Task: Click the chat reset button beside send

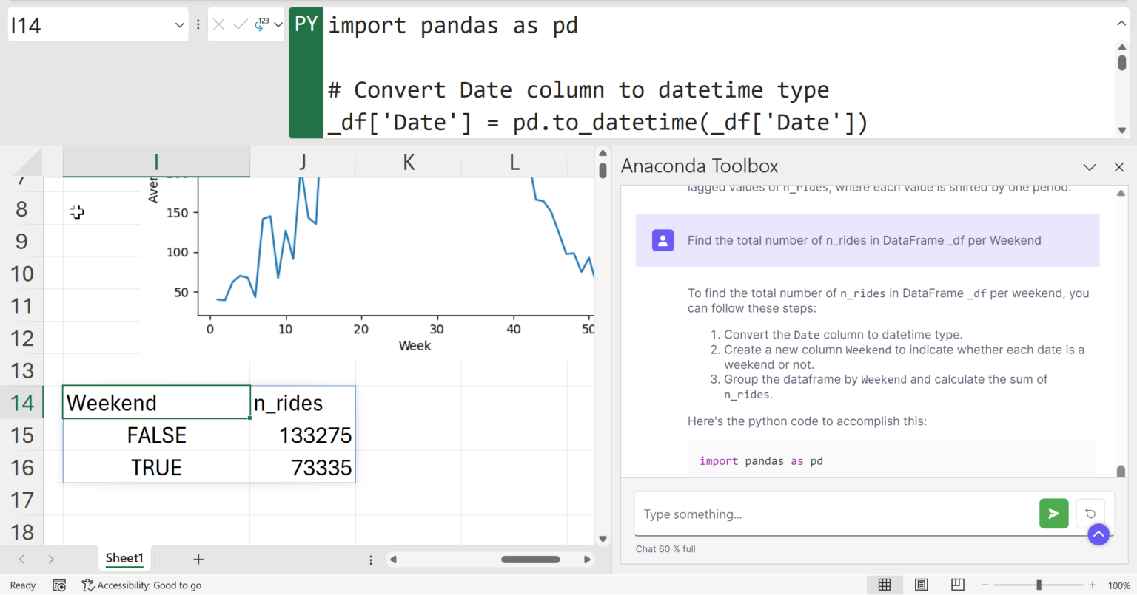Action: (1090, 513)
